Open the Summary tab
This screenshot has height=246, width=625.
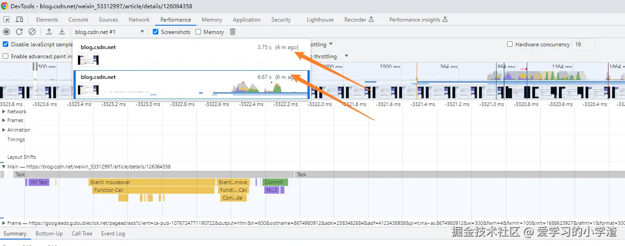pyautogui.click(x=15, y=234)
